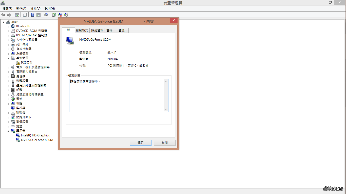Expand the 存放控制器 category

(8, 49)
